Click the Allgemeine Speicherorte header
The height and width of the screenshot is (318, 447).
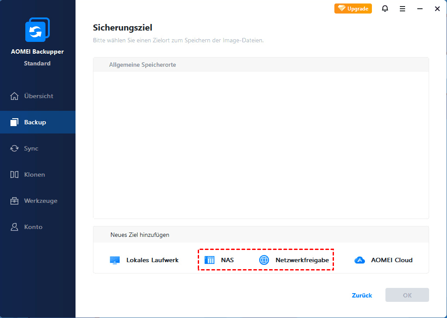coord(143,65)
